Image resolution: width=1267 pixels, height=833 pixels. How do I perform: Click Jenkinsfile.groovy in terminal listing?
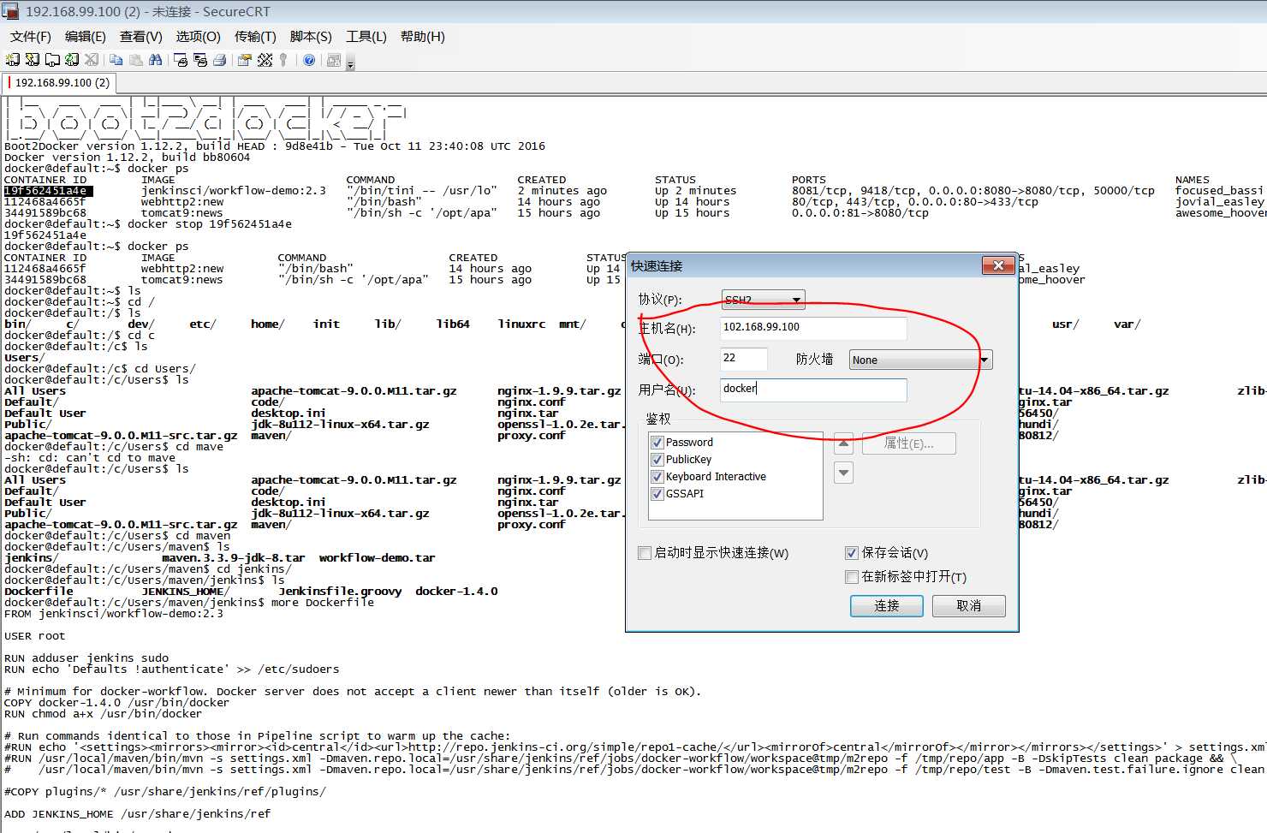click(x=340, y=592)
